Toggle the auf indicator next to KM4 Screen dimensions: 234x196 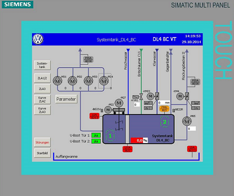(196, 103)
